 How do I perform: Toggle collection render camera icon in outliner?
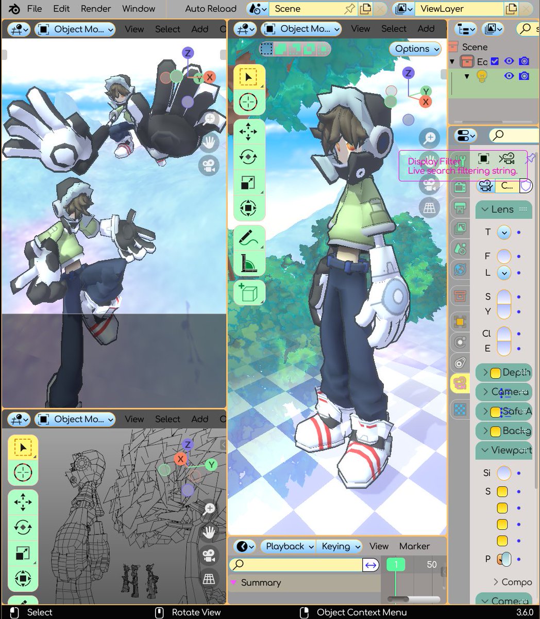point(524,61)
